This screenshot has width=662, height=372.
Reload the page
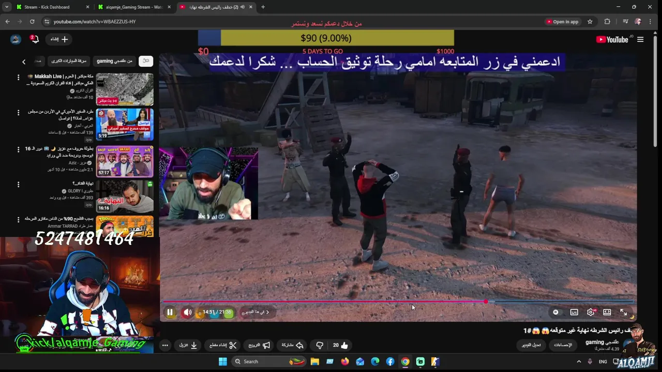[x=32, y=22]
